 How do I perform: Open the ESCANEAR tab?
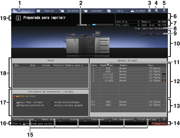tap(138, 11)
